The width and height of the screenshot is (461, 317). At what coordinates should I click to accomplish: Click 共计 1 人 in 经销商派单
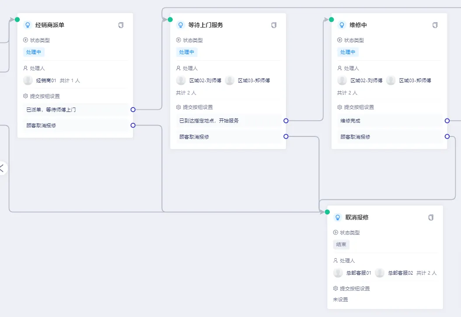click(70, 80)
